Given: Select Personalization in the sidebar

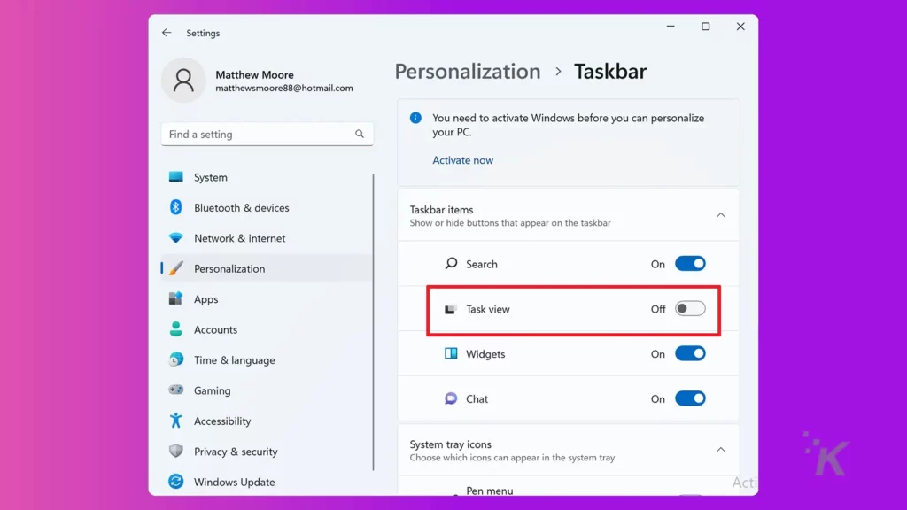Looking at the screenshot, I should point(267,268).
